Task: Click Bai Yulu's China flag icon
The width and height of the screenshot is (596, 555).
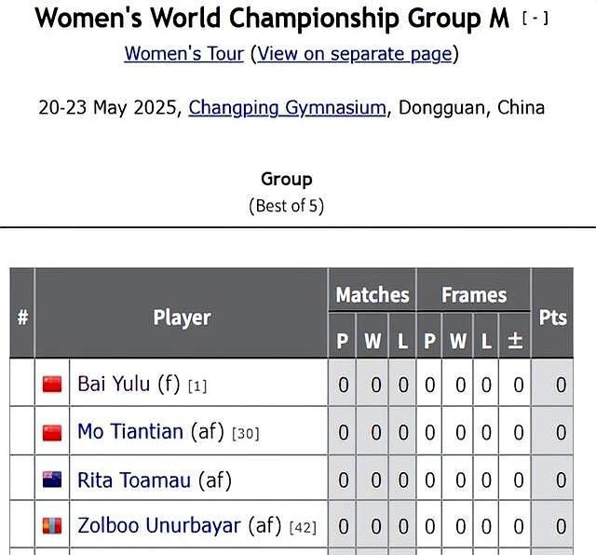Action: click(52, 384)
